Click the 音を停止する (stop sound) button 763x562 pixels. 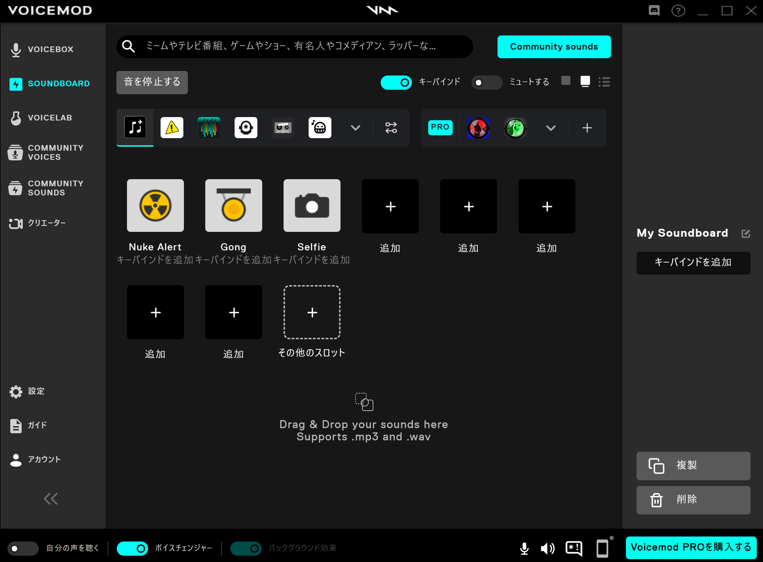pyautogui.click(x=152, y=82)
